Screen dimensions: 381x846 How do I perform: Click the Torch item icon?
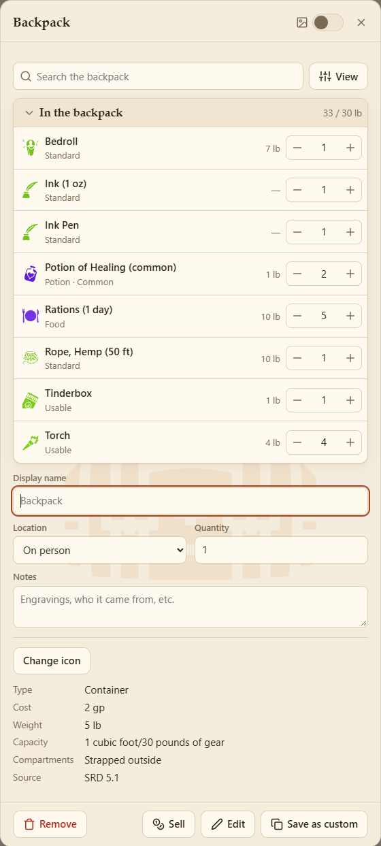tap(30, 442)
